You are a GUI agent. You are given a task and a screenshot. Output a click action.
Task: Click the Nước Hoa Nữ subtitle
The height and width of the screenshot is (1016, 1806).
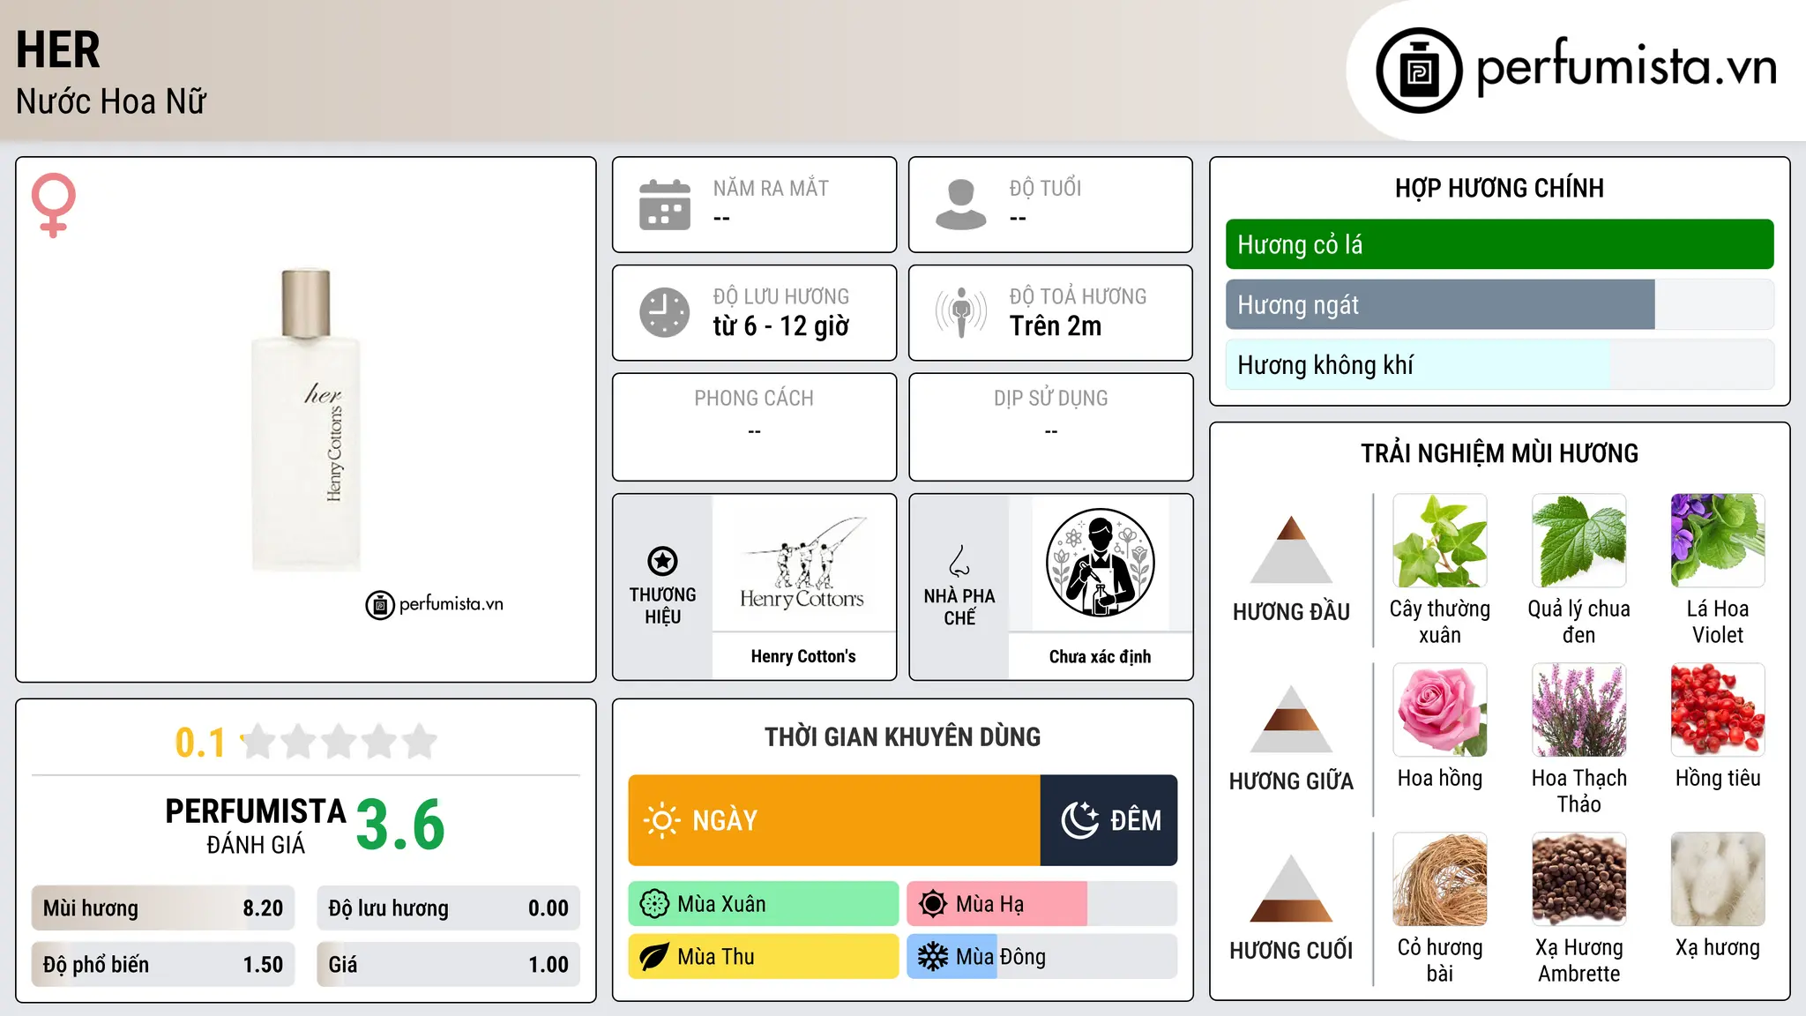111,101
